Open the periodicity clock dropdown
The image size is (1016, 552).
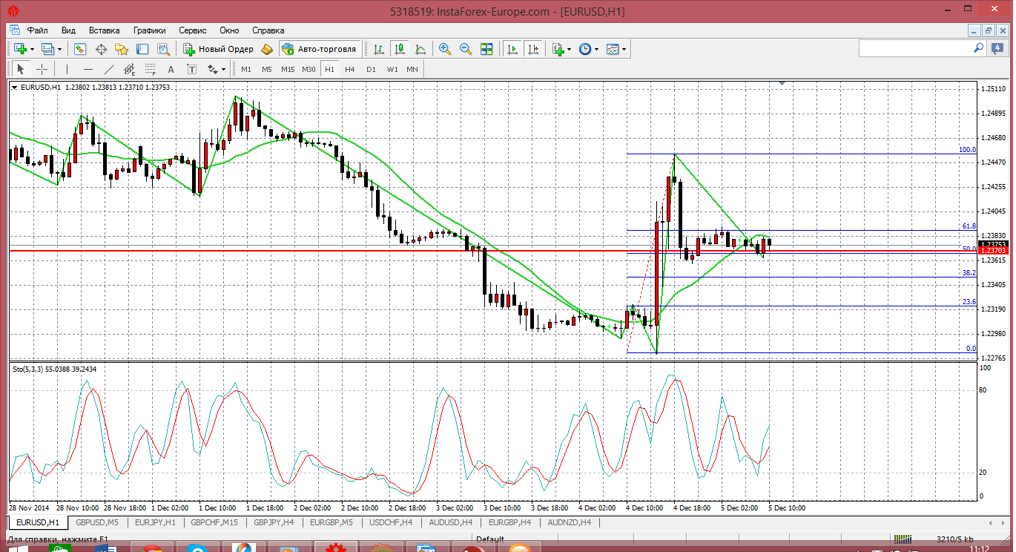click(597, 49)
